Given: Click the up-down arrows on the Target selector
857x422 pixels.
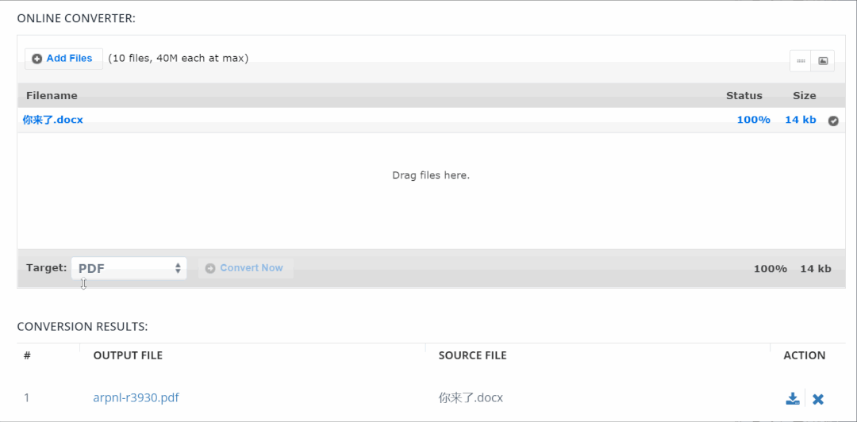Looking at the screenshot, I should point(178,268).
